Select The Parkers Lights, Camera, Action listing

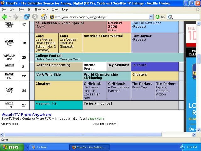167,91
